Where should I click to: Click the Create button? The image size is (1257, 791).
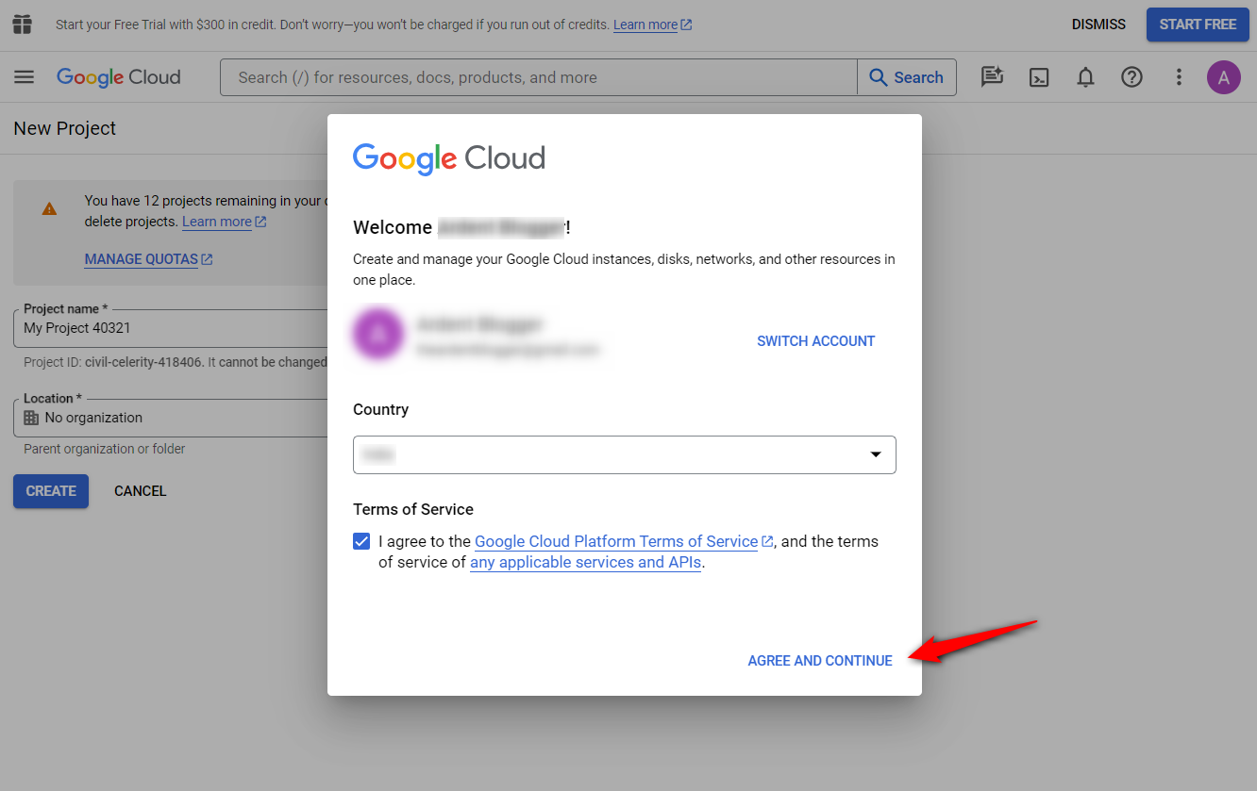[x=51, y=491]
